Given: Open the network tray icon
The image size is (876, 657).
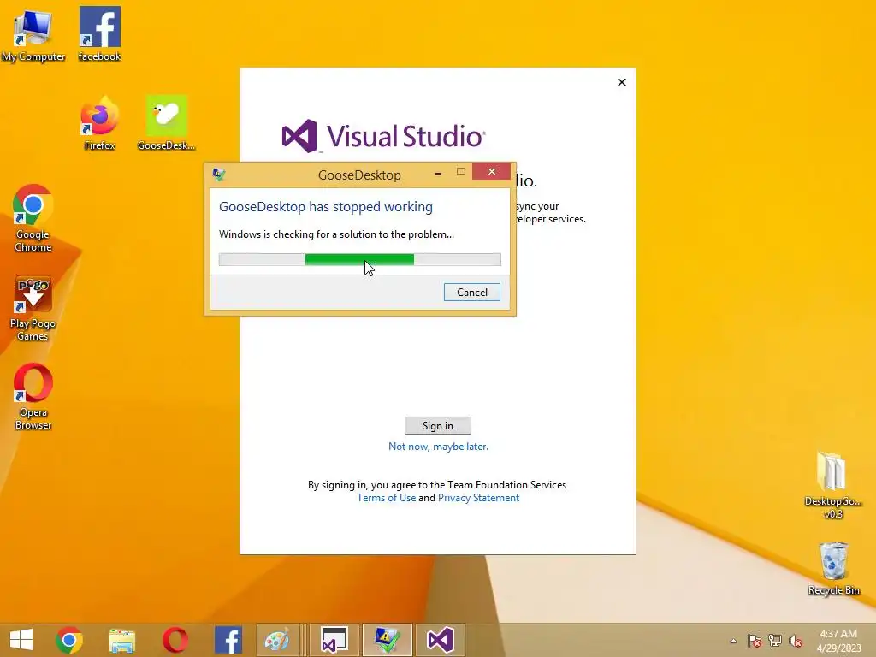Looking at the screenshot, I should [x=775, y=641].
